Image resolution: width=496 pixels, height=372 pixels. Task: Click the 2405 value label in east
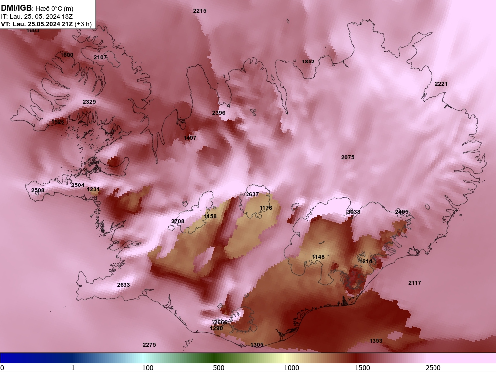point(402,212)
